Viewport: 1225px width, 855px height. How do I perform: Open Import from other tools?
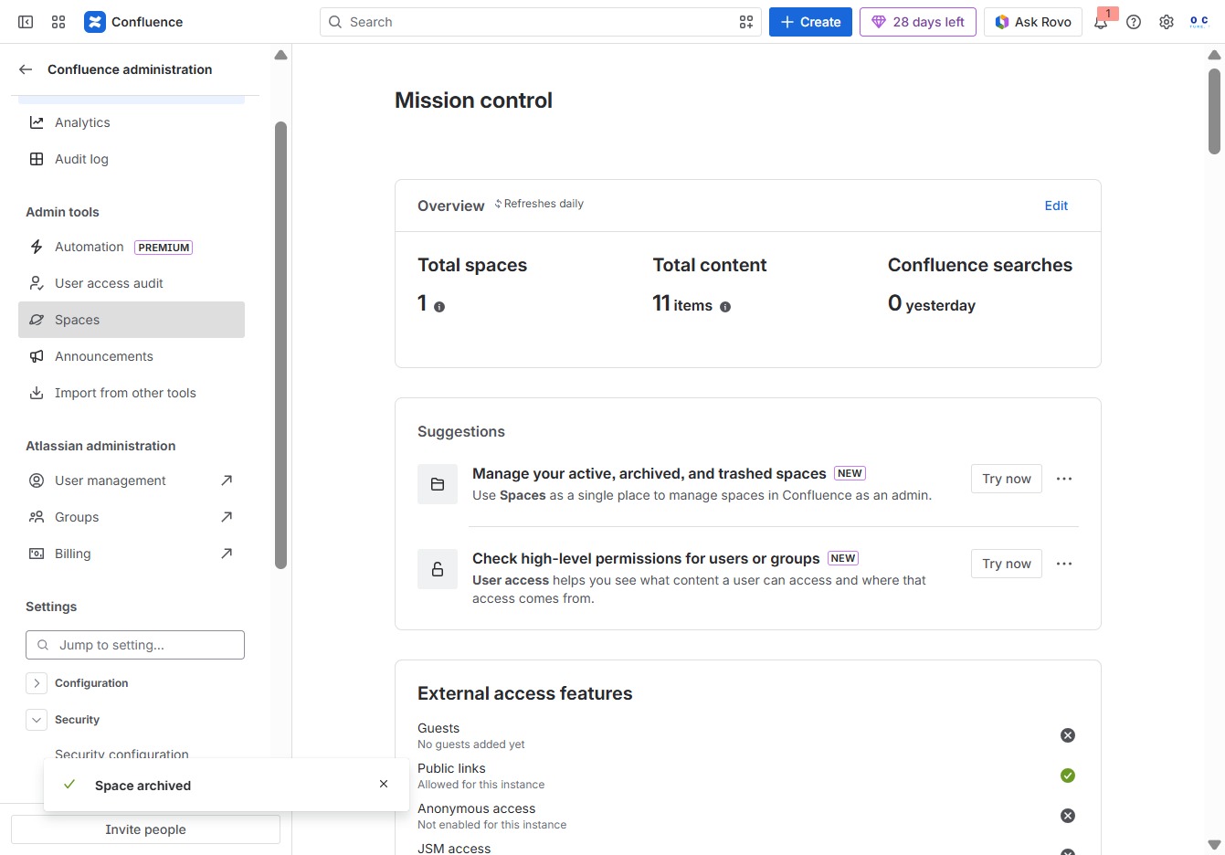[132, 393]
